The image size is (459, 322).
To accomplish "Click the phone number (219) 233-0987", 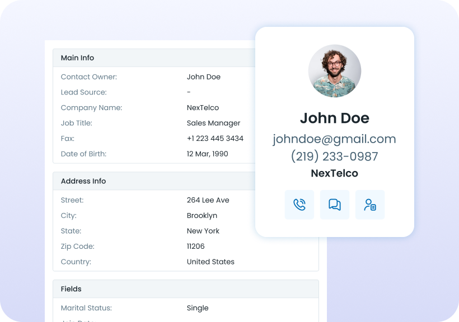I will 334,157.
